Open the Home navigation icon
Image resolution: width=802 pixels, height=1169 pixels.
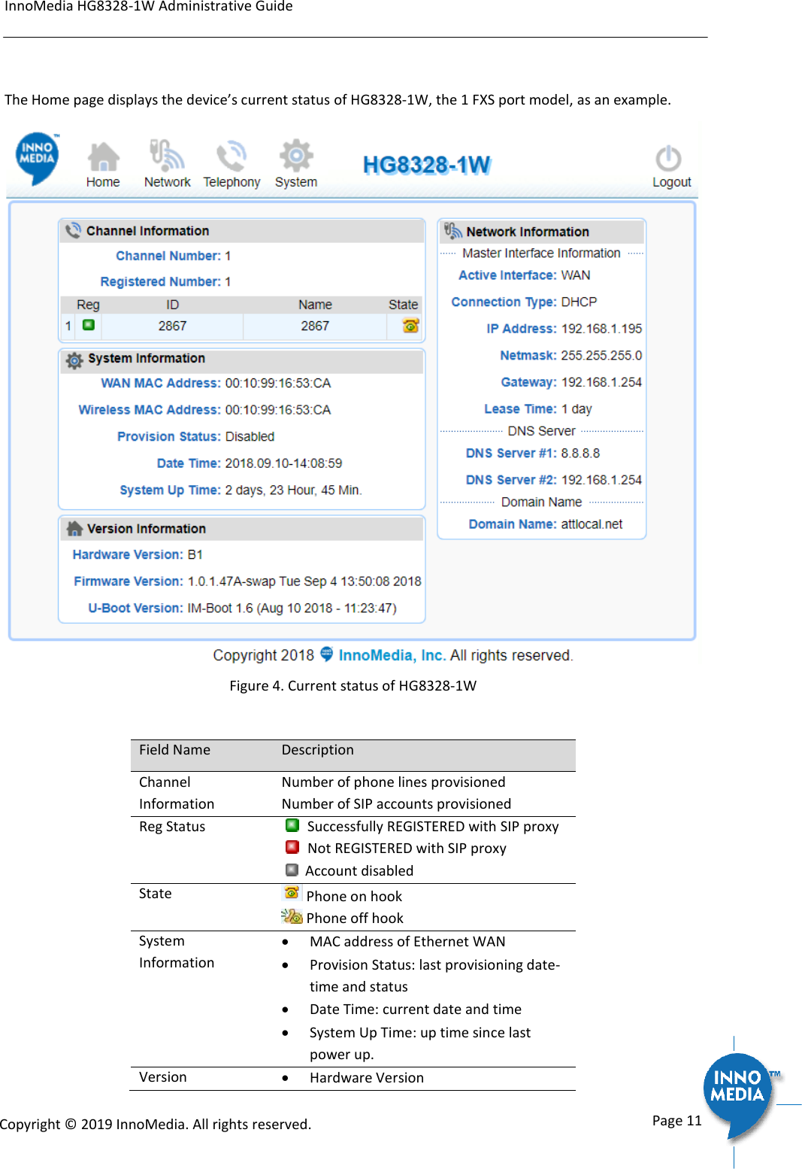pyautogui.click(x=103, y=156)
